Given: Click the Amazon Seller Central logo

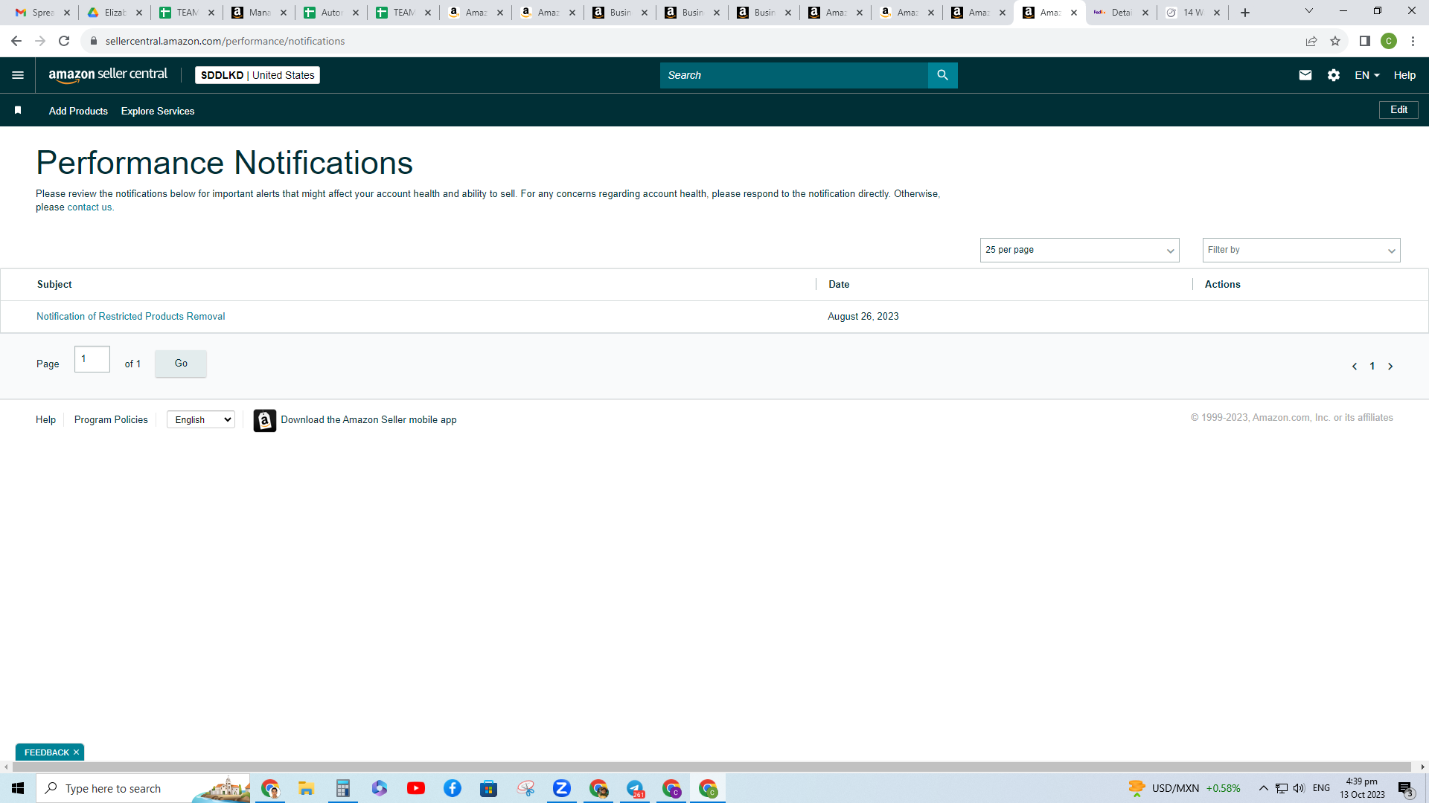Looking at the screenshot, I should [x=108, y=75].
